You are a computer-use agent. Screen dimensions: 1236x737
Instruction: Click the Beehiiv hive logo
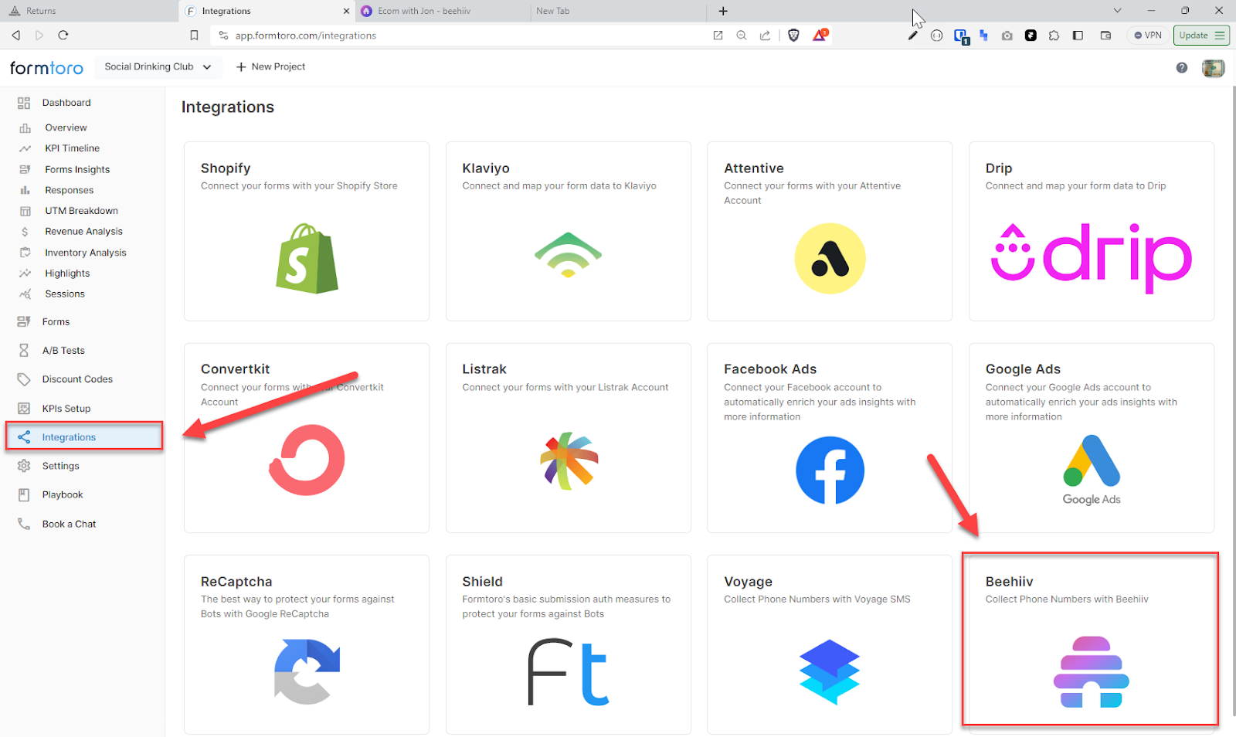(1092, 671)
